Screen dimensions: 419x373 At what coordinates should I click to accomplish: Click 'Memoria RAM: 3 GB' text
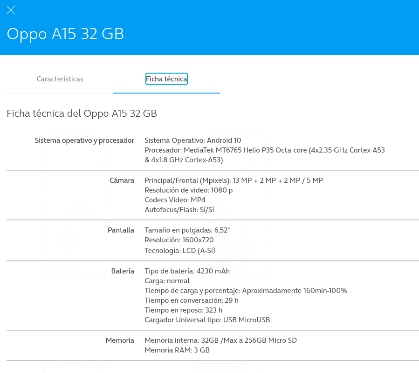pyautogui.click(x=177, y=350)
